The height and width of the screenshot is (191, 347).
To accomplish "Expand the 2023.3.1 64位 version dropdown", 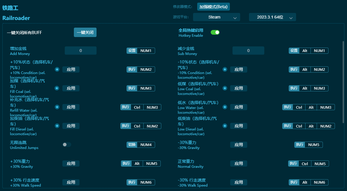I will coord(272,17).
